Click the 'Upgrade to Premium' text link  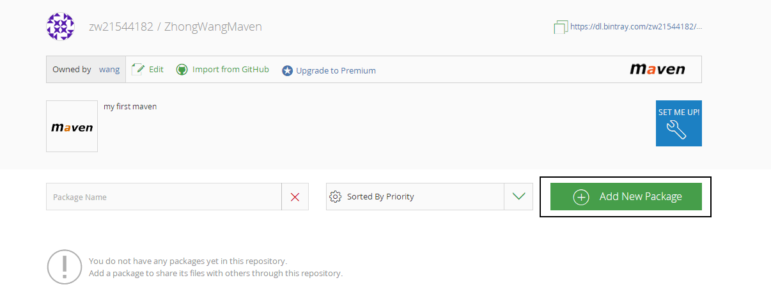click(336, 71)
